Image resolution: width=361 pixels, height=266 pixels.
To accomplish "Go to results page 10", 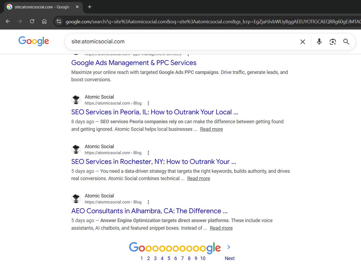I will [203, 258].
